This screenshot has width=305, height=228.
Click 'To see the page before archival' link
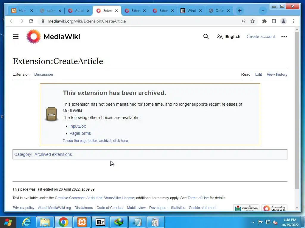click(96, 140)
